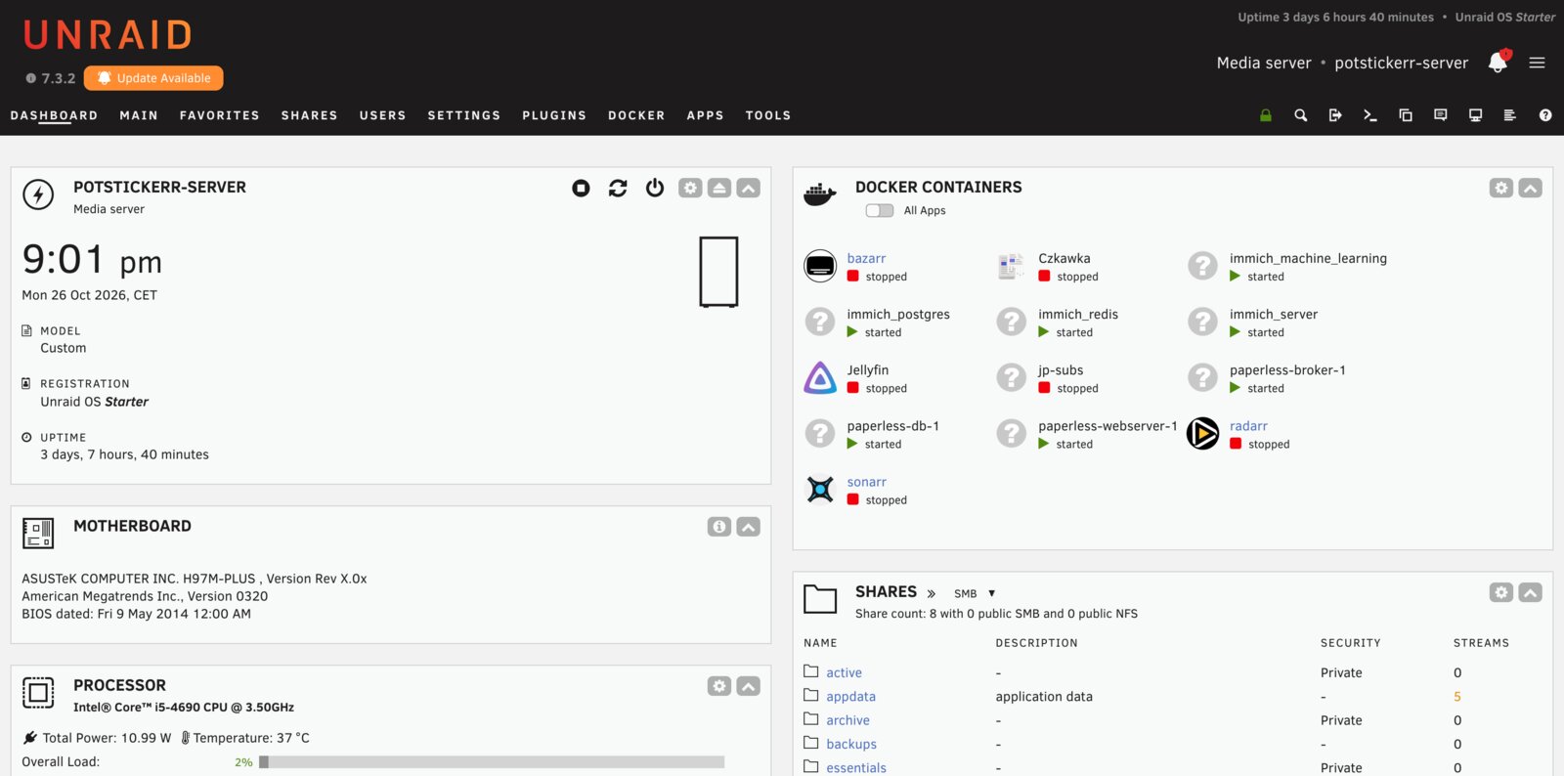Click the Overall Load progress bar
The width and height of the screenshot is (1564, 776).
pyautogui.click(x=492, y=762)
